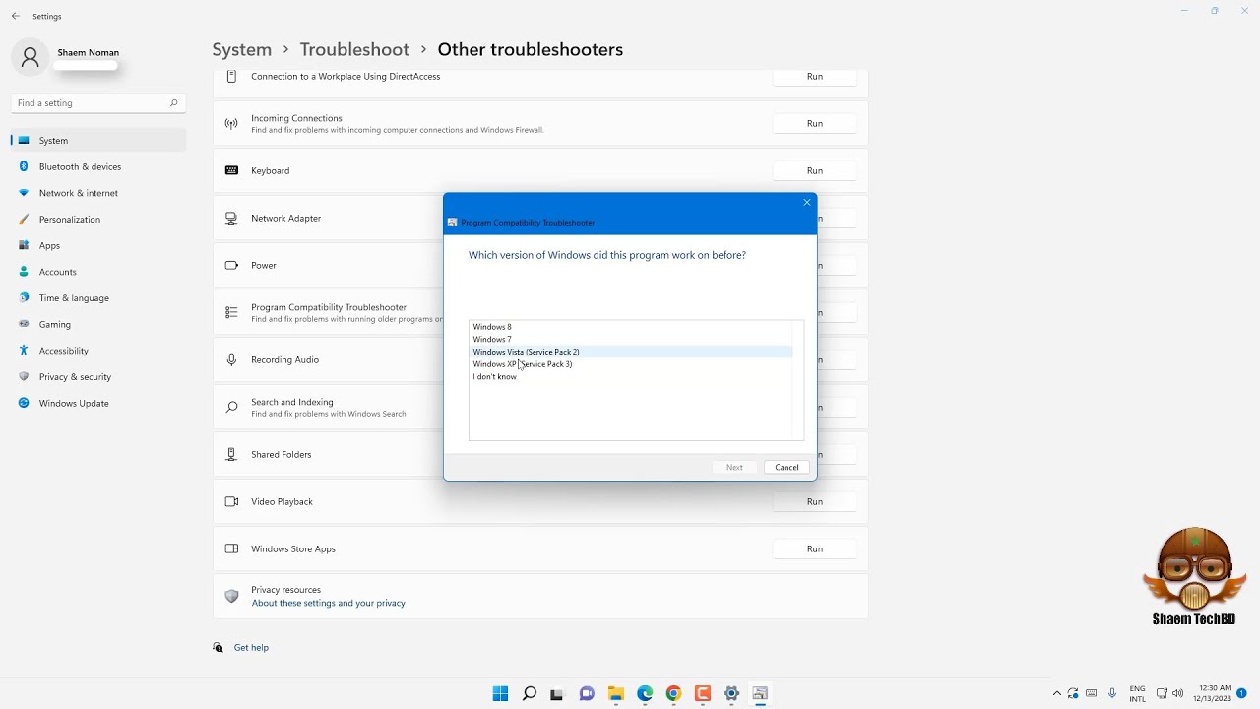Click the Search and Indexing icon
The width and height of the screenshot is (1260, 709).
coord(231,407)
